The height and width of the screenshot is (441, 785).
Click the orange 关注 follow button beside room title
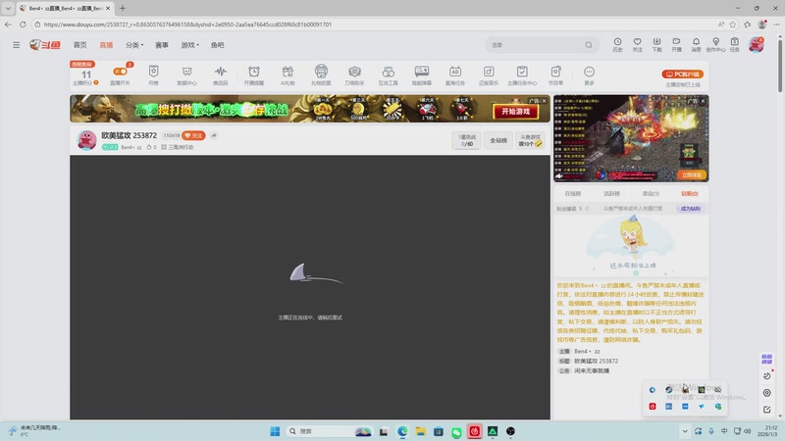point(193,135)
